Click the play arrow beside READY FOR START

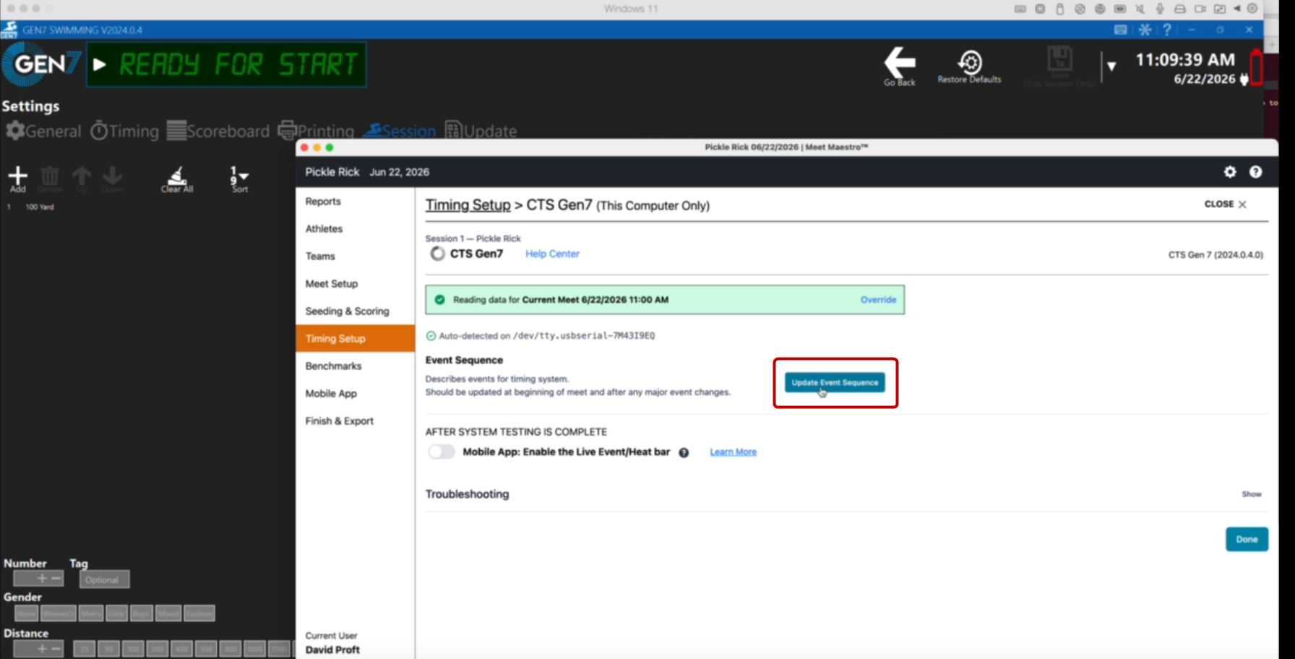coord(100,65)
